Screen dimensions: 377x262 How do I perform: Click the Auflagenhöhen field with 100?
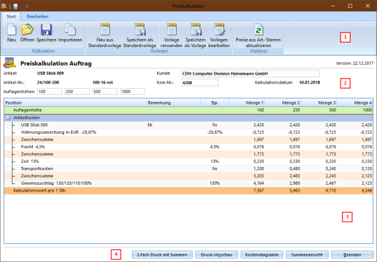pos(50,92)
